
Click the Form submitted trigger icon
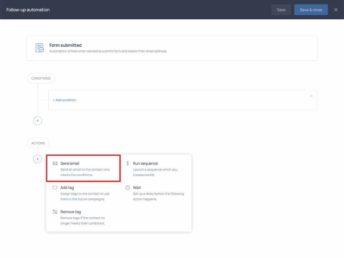[x=40, y=48]
